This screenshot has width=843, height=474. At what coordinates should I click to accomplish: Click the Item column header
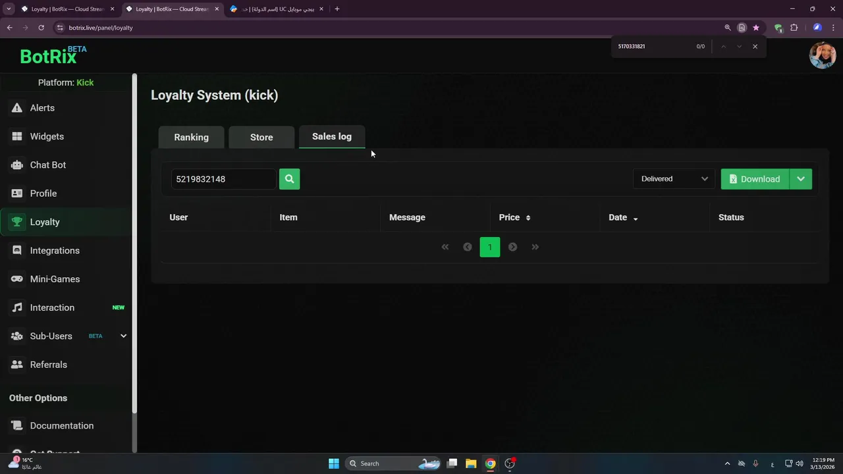288,217
